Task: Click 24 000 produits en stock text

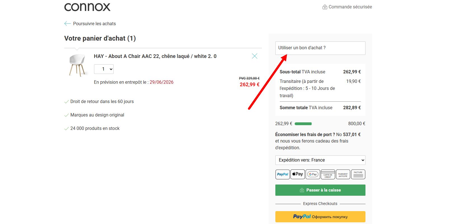Action: pos(95,129)
